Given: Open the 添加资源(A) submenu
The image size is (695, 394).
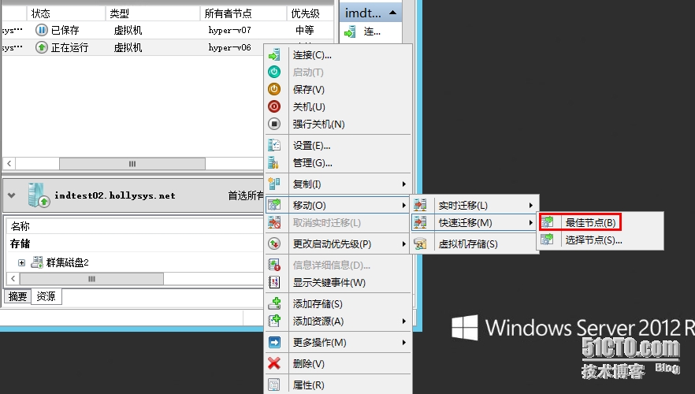Looking at the screenshot, I should [x=338, y=321].
